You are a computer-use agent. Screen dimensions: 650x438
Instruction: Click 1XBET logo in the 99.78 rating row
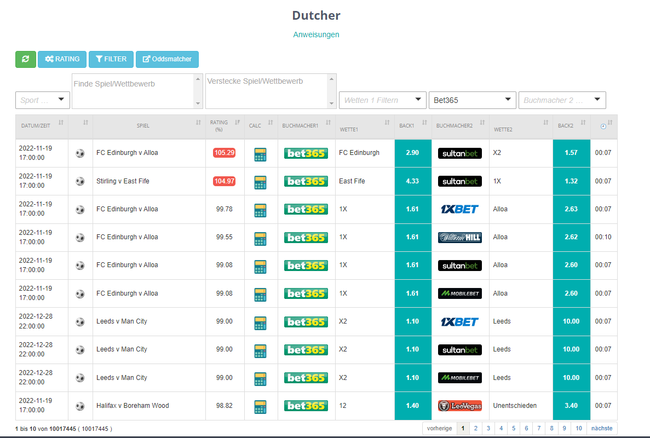pyautogui.click(x=460, y=209)
